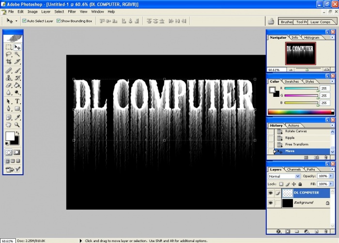This screenshot has height=243, width=339.
Task: Hide the DL COMPUTER layer
Action: [x=270, y=193]
